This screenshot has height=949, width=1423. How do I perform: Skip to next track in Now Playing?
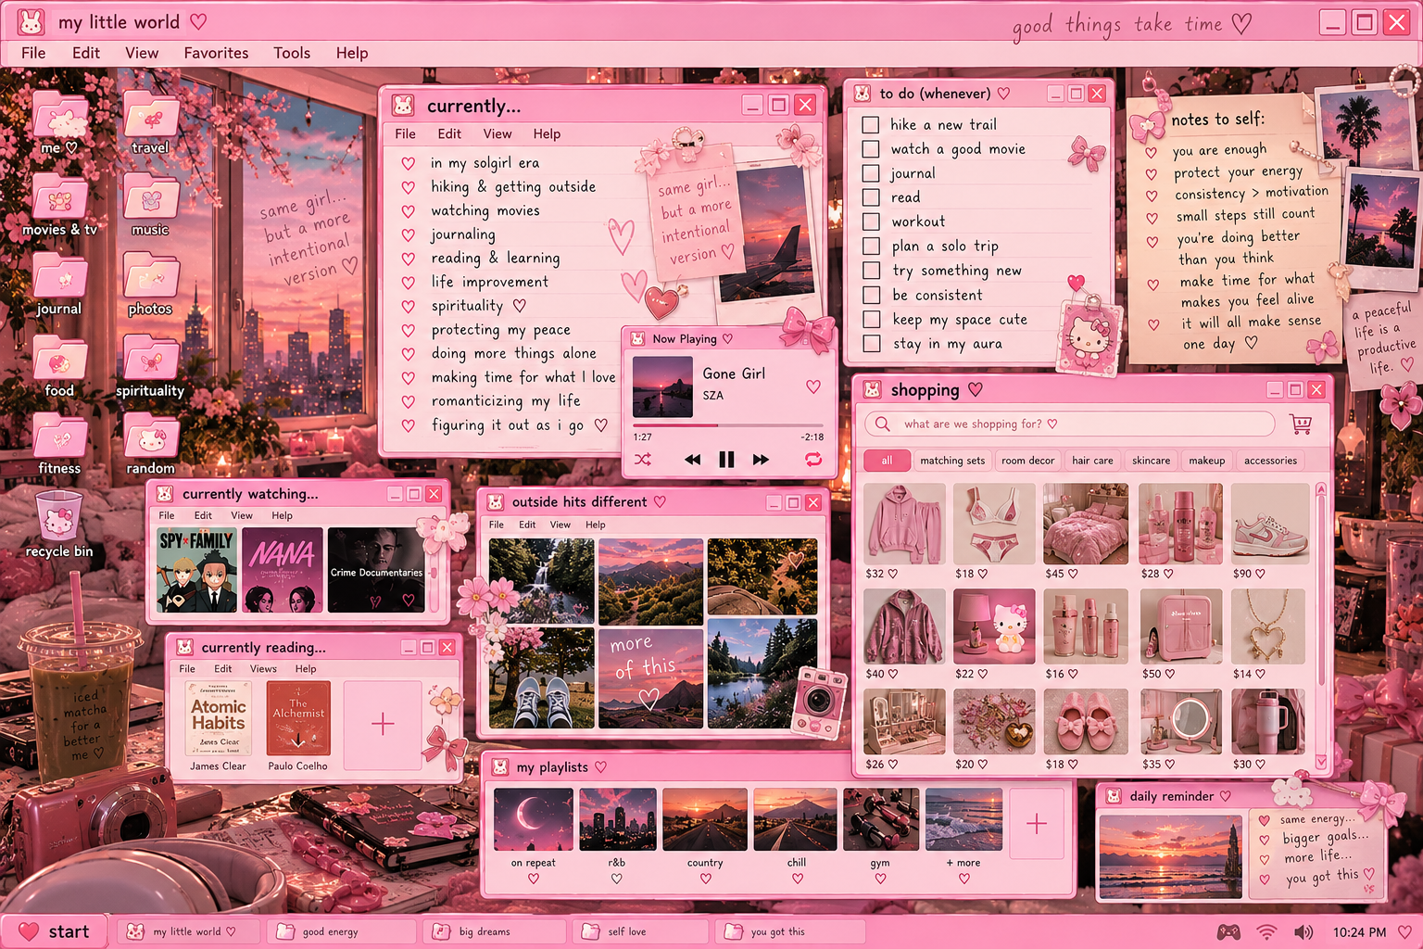click(761, 460)
